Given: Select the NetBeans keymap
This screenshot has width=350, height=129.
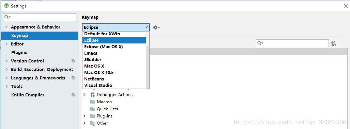Looking at the screenshot, I should point(114,79).
